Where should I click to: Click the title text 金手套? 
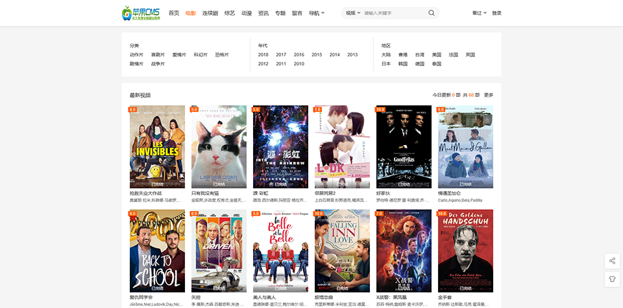(x=445, y=297)
